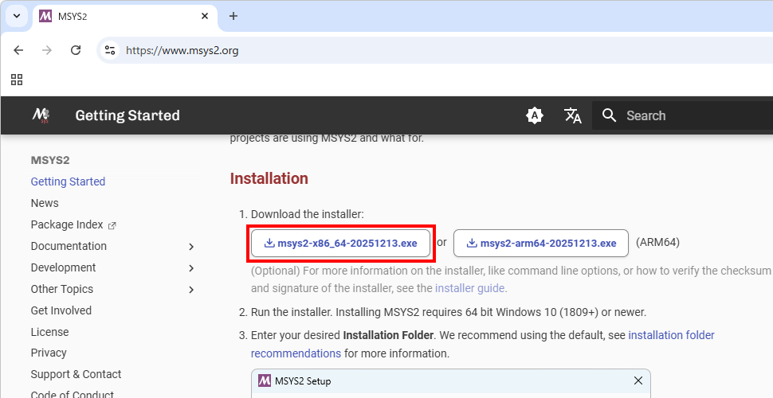The height and width of the screenshot is (398, 773).
Task: Reload the current page
Action: click(76, 50)
